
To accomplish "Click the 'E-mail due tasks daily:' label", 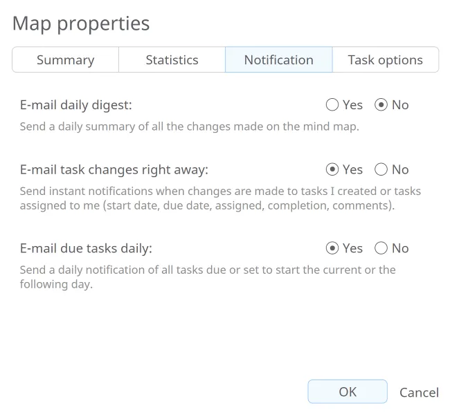I will pos(86,248).
